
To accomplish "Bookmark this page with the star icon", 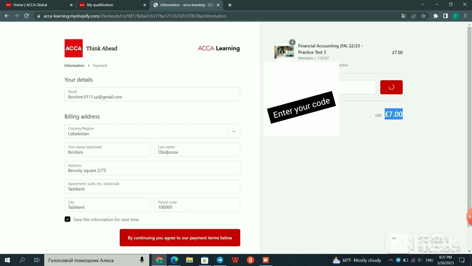I will pos(423,16).
